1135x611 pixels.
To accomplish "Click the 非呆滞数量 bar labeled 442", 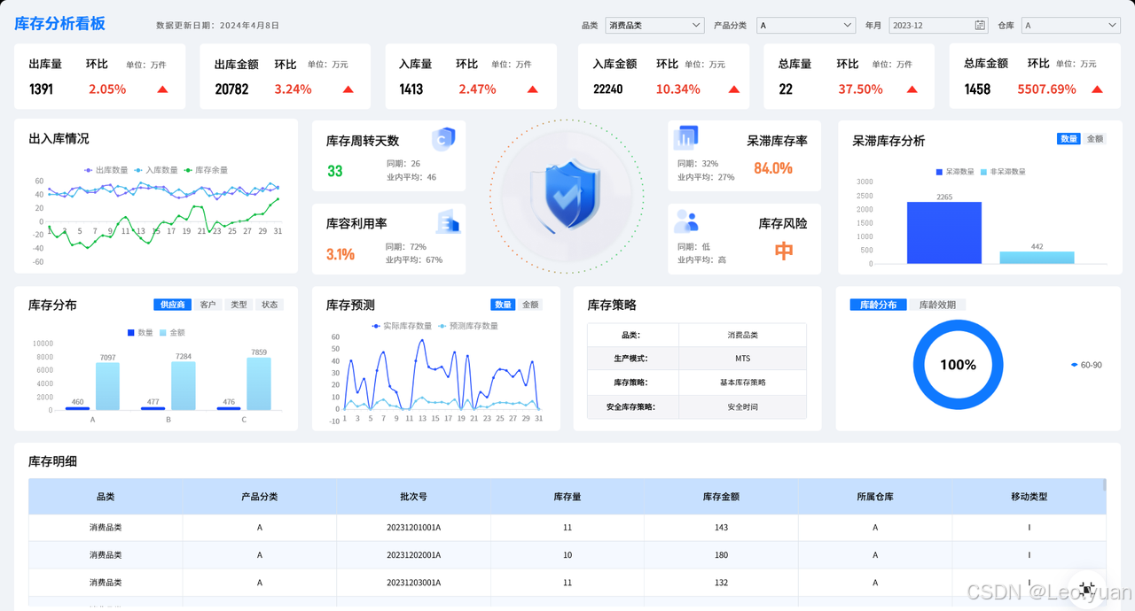I will point(1037,258).
